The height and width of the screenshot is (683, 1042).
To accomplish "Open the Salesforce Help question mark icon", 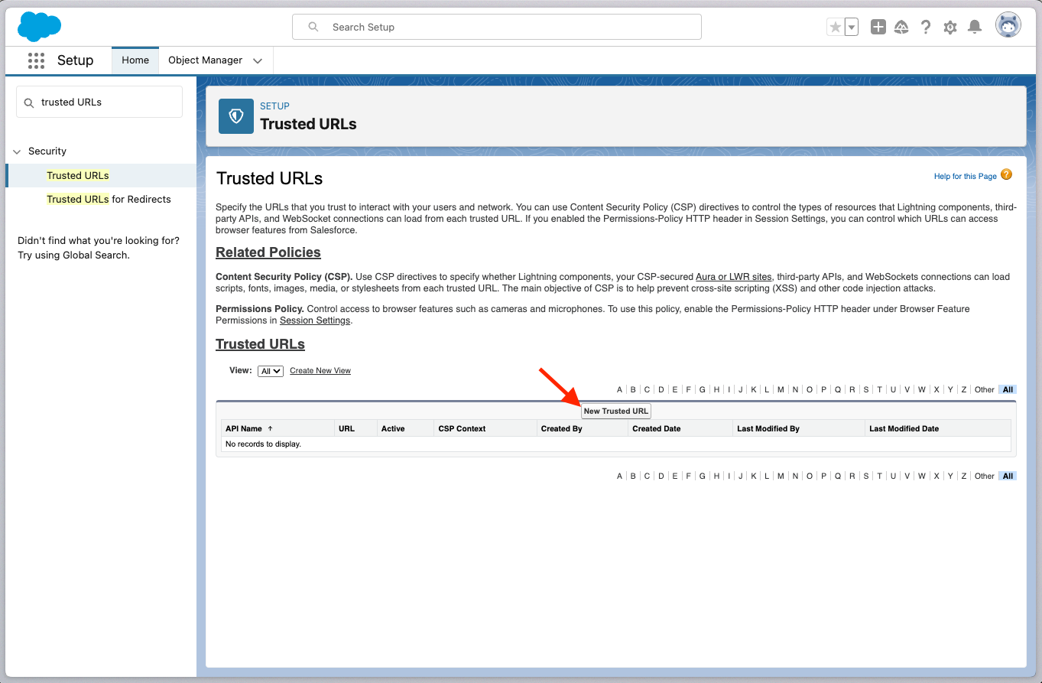I will point(926,28).
